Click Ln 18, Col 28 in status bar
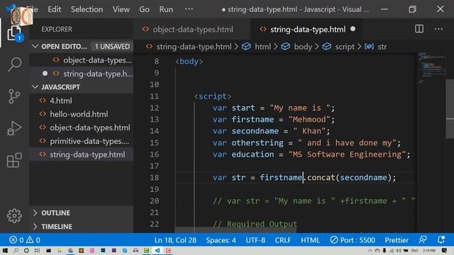The image size is (454, 255). (175, 240)
